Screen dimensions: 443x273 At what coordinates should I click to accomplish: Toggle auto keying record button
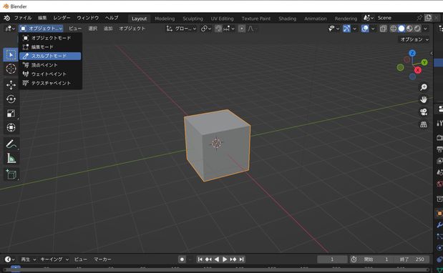pyautogui.click(x=182, y=259)
